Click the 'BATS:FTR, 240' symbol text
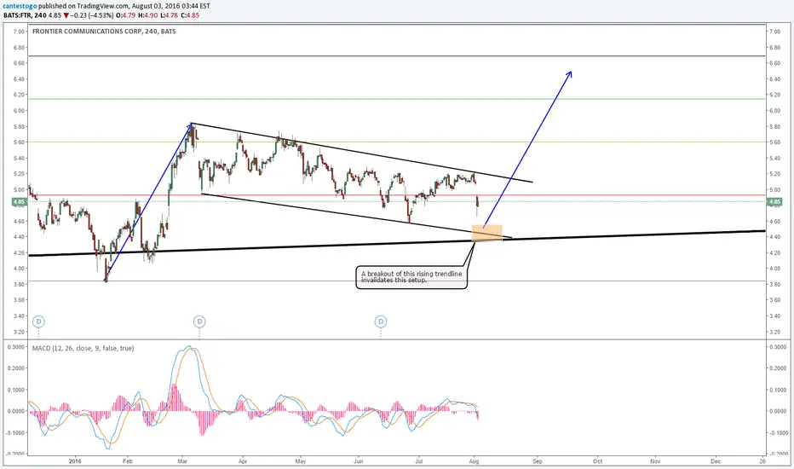794x469 pixels. point(25,15)
